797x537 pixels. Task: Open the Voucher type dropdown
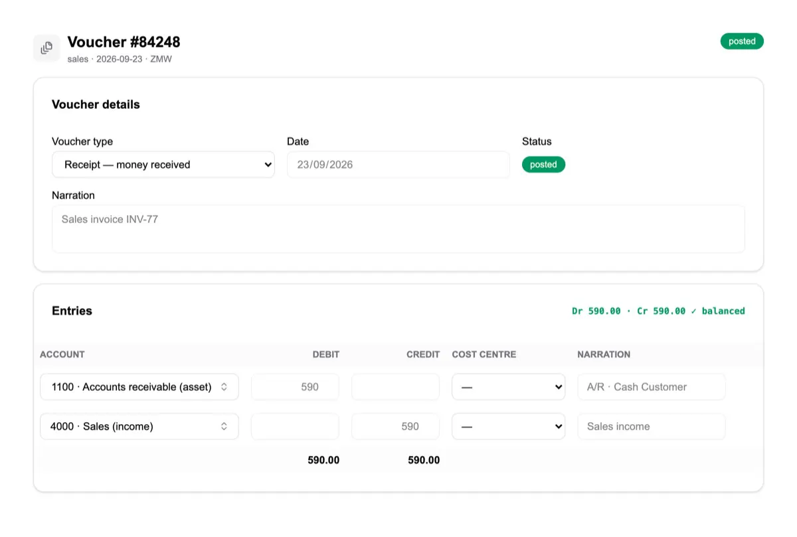pyautogui.click(x=163, y=165)
